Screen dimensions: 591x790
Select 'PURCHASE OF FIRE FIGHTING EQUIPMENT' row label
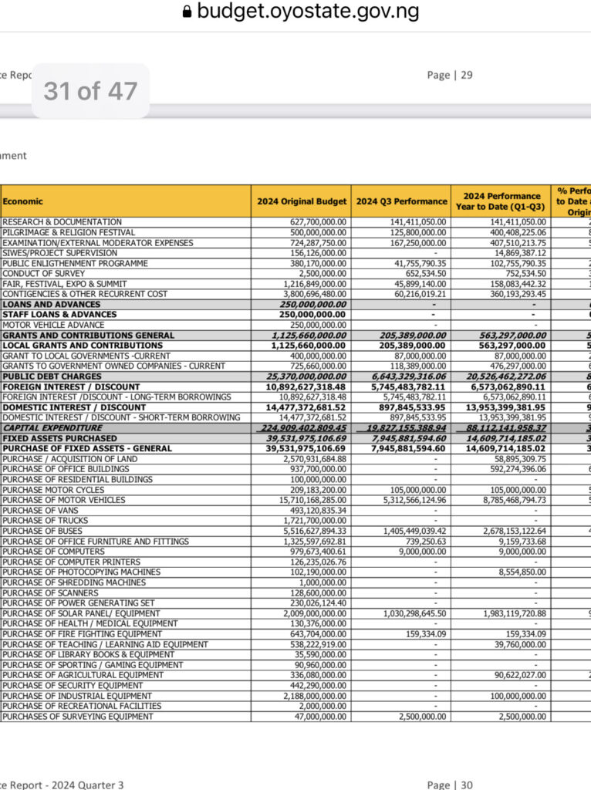point(82,634)
